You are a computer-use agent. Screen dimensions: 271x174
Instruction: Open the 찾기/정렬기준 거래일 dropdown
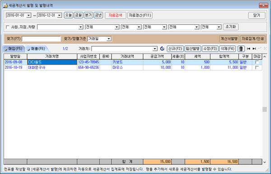pos(109,39)
